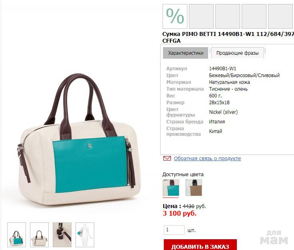The image size is (294, 250).
Task: Click the fifth empty badge placeholder box
Action: pos(281,16)
